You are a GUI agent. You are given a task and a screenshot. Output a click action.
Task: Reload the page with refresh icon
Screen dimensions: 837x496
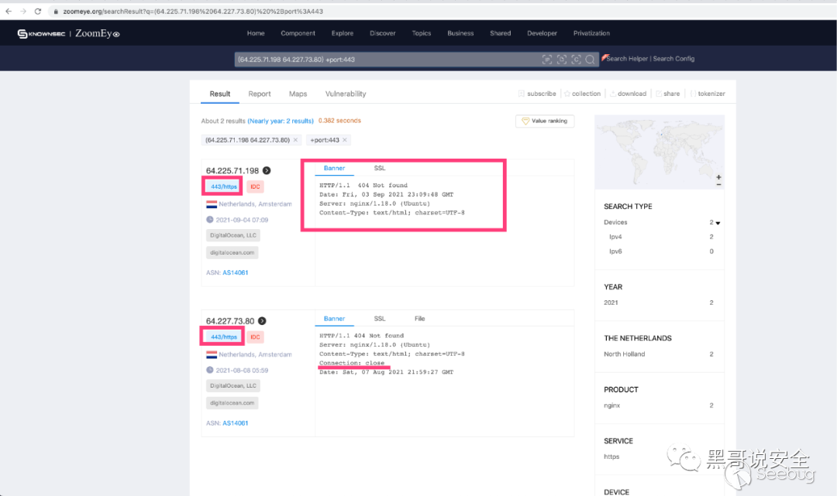click(x=38, y=11)
